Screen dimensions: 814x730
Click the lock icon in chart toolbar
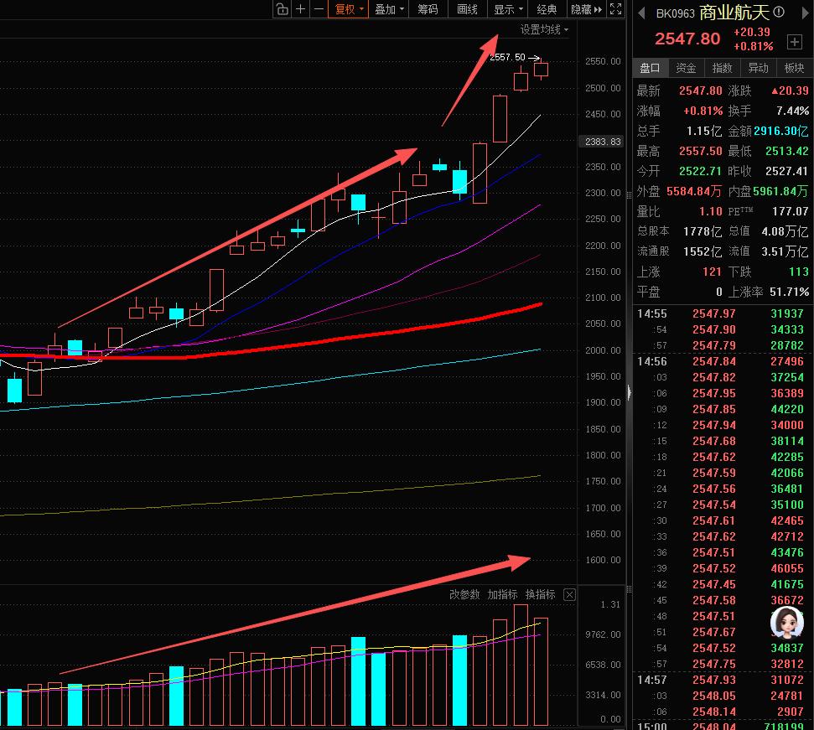282,9
